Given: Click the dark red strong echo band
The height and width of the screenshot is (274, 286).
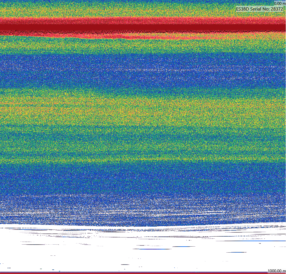Looking at the screenshot, I should click(x=143, y=27).
